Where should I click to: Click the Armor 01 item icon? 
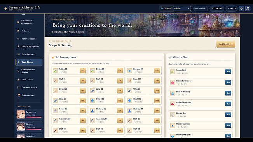coord(55,111)
